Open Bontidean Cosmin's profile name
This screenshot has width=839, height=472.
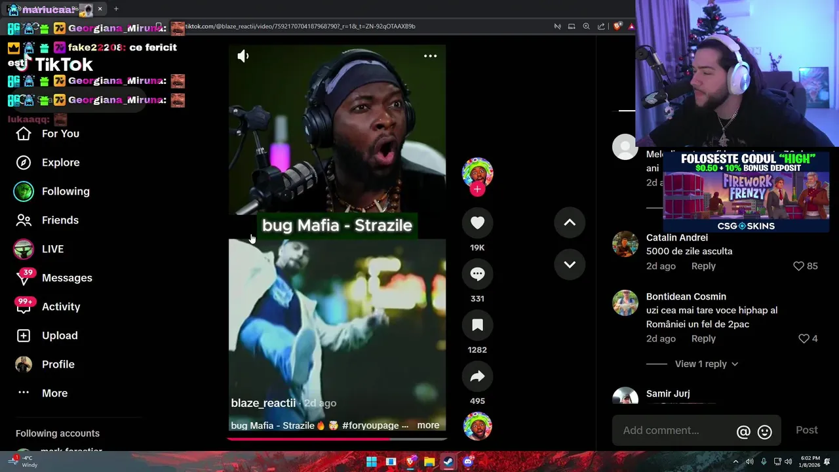click(686, 296)
